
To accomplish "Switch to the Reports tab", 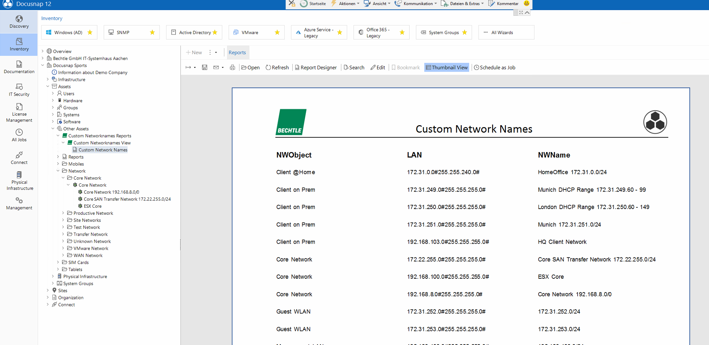I will point(237,53).
